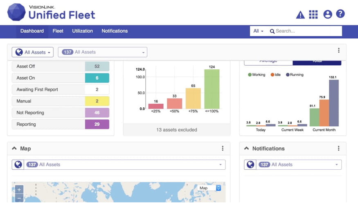Image resolution: width=358 pixels, height=204 pixels.
Task: Click the <=100% green bar
Action: click(x=212, y=89)
